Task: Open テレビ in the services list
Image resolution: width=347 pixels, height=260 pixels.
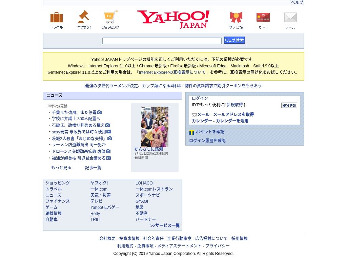Action: [97, 201]
